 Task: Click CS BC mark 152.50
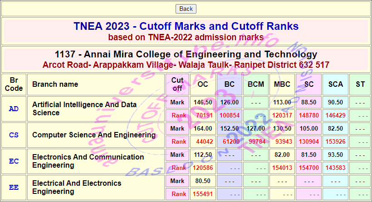[x=230, y=128]
